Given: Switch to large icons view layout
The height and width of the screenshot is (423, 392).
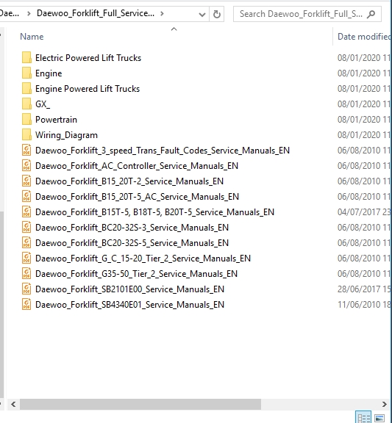Looking at the screenshot, I should pos(379,418).
